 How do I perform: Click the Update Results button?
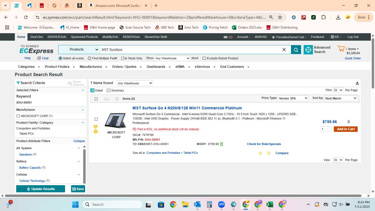41,189
